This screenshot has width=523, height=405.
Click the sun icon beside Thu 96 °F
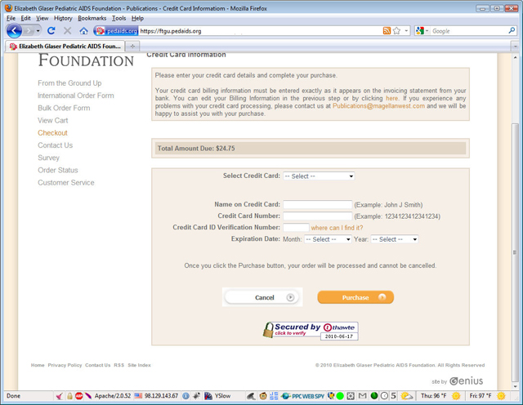point(456,396)
